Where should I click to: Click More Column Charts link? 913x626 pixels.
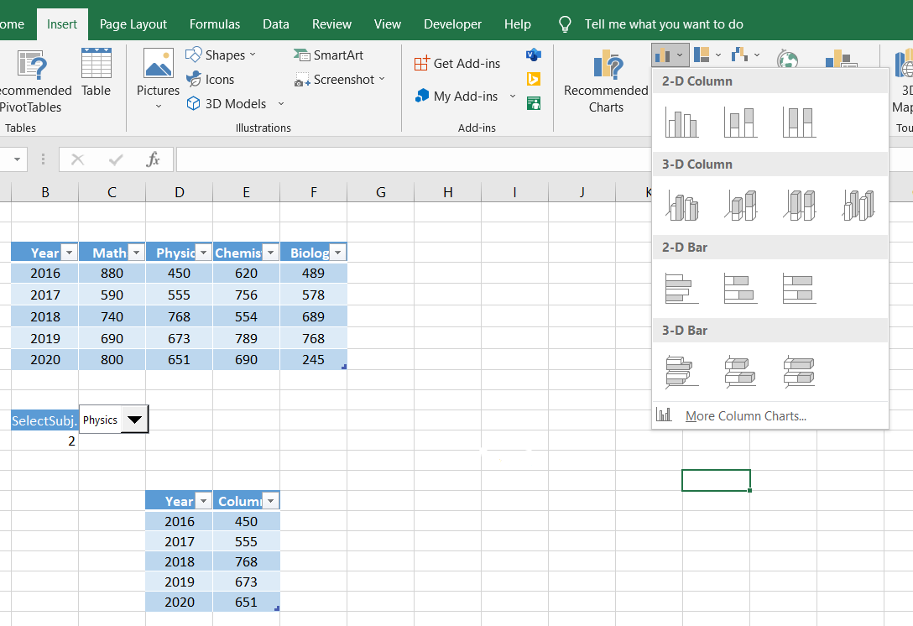(x=745, y=415)
